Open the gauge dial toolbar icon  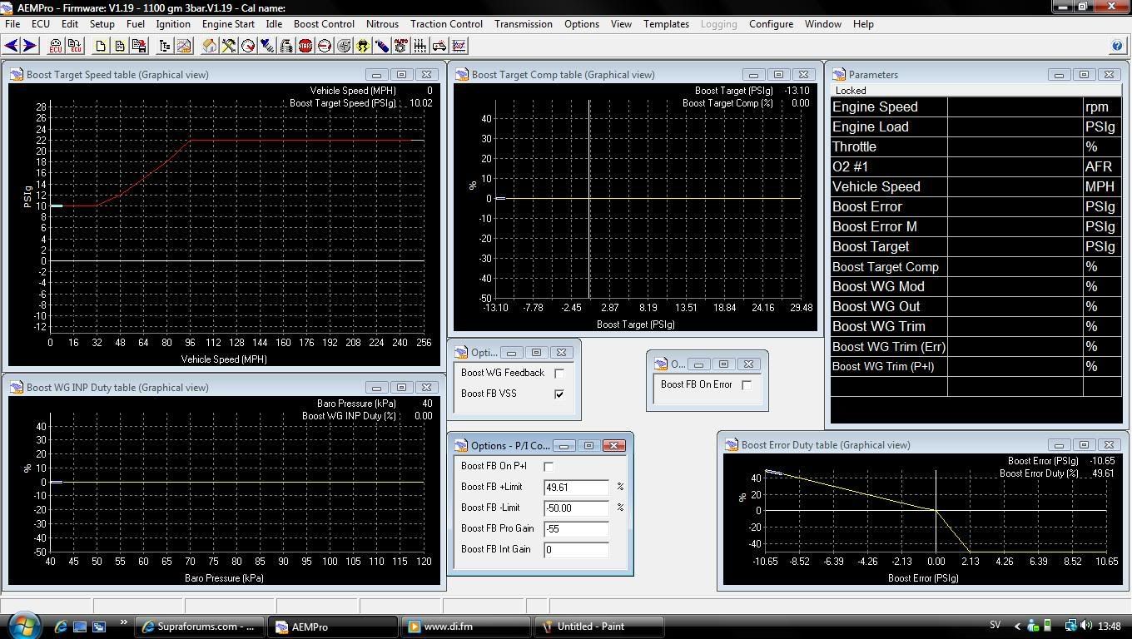248,46
